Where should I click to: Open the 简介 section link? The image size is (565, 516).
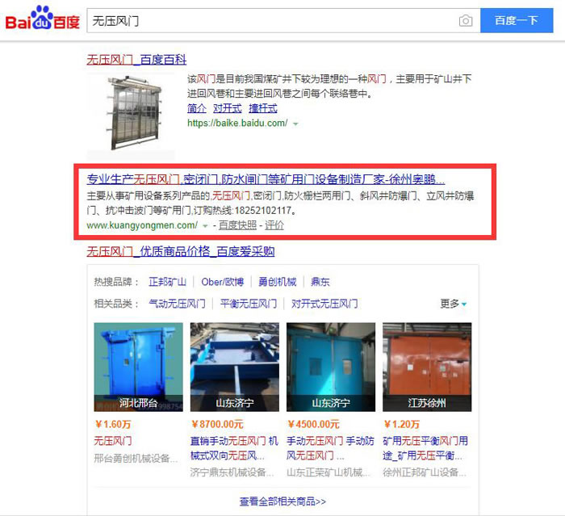tap(197, 108)
